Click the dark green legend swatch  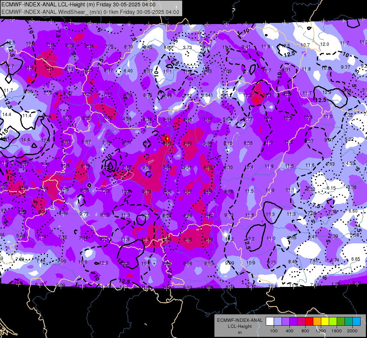tap(341, 321)
